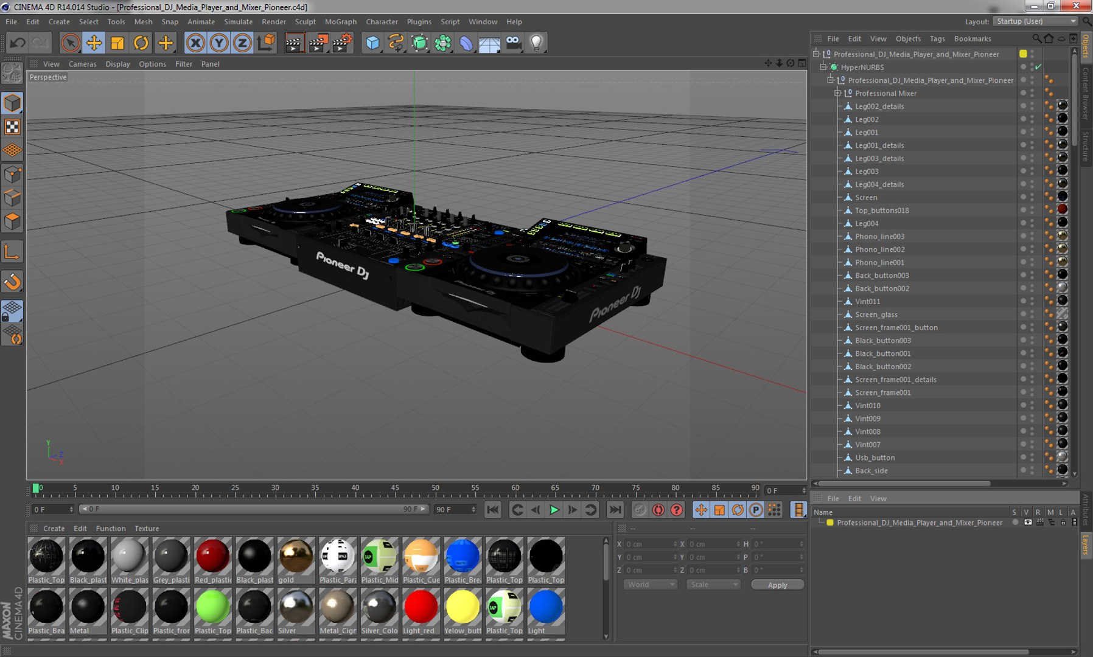Image resolution: width=1093 pixels, height=657 pixels.
Task: Select the Yelow_butt material swatch
Action: point(463,611)
